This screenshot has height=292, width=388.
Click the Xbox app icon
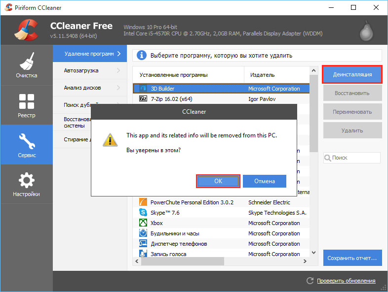(x=143, y=223)
